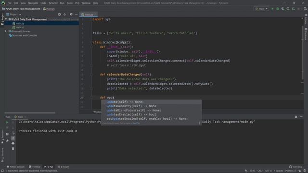This screenshot has height=173, width=308.
Task: Minimize the Run tool window
Action: coord(301,117)
